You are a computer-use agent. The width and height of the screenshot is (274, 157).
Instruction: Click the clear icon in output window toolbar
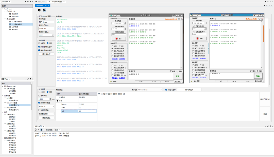click(39, 130)
